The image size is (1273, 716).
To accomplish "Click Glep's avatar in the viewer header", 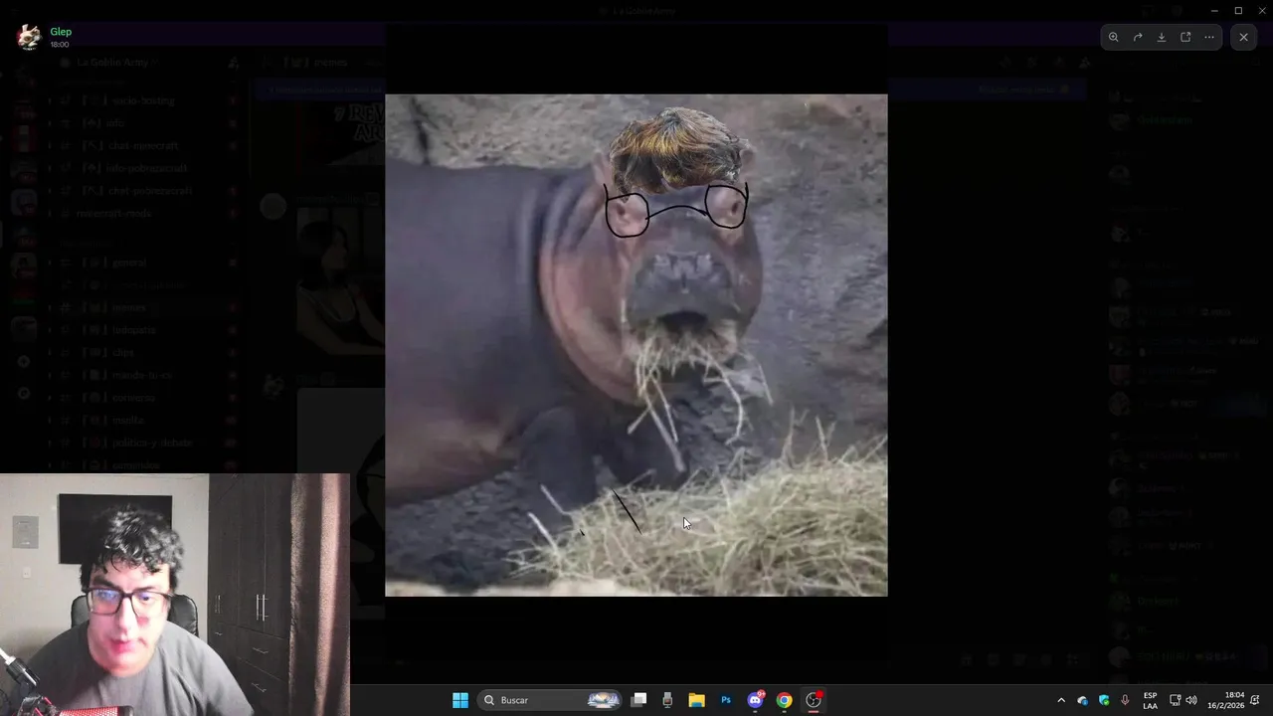I will [29, 37].
